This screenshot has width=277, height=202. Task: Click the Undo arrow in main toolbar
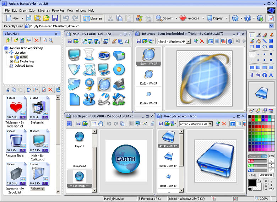(66, 18)
